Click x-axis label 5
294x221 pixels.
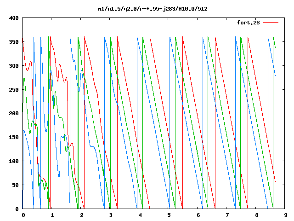(169, 215)
